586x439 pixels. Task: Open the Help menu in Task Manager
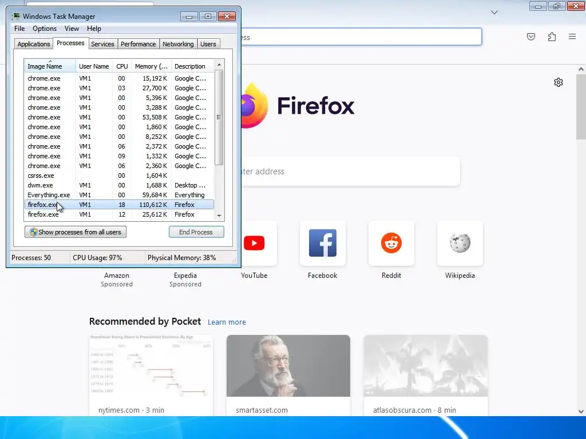[x=94, y=29]
